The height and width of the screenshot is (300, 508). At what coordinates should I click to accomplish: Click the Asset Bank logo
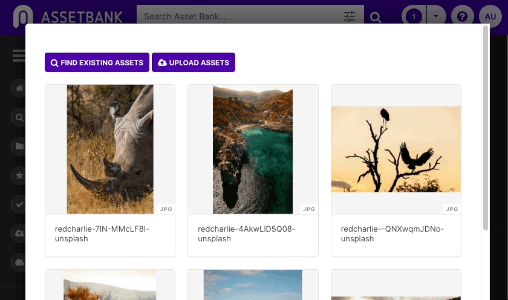(68, 16)
